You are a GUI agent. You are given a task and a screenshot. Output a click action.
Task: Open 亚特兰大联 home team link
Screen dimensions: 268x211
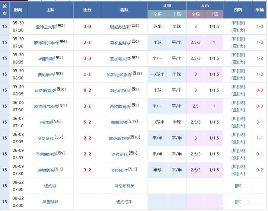[x=45, y=27]
